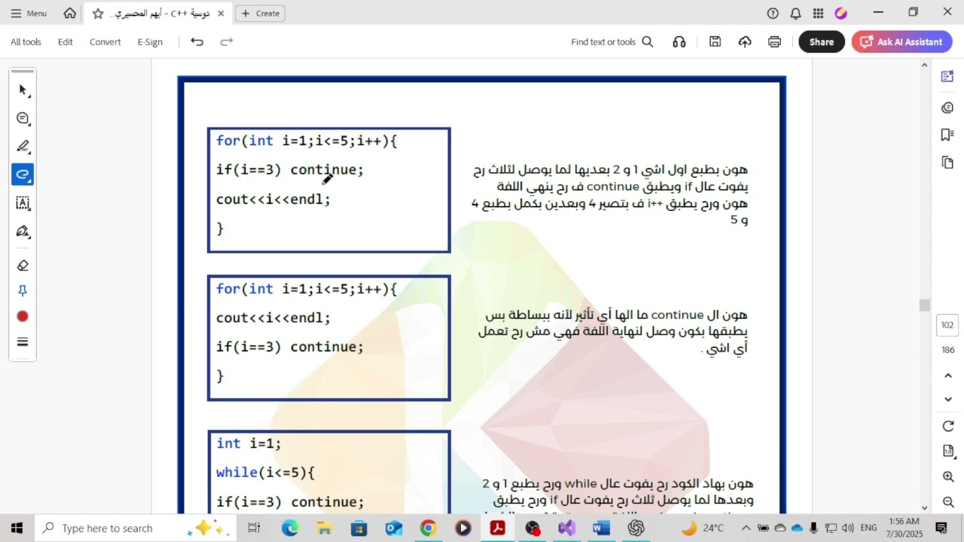Click the taskbar search box
964x542 pixels.
(x=136, y=528)
